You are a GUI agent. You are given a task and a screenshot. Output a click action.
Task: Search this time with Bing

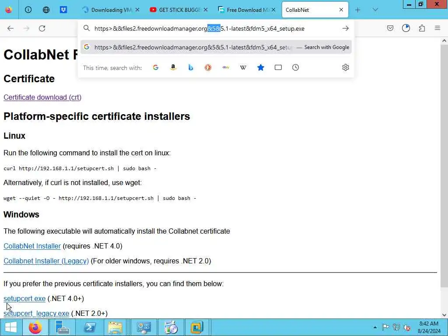point(191,67)
